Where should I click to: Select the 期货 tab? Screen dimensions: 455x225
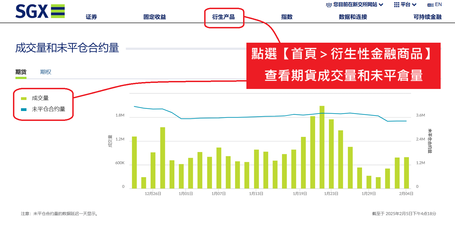click(x=21, y=72)
